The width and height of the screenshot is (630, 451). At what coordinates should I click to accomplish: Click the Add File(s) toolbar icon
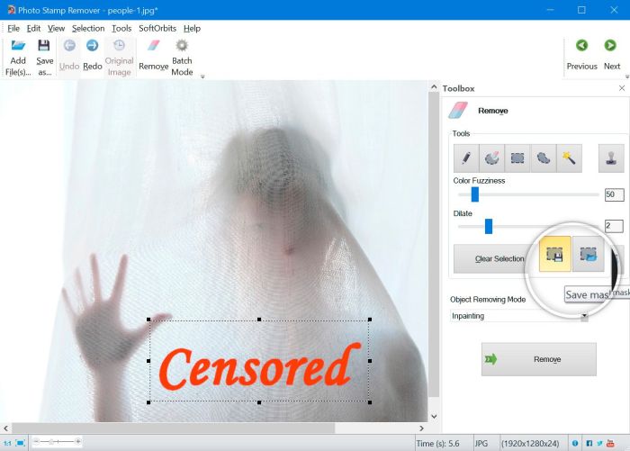click(x=18, y=45)
